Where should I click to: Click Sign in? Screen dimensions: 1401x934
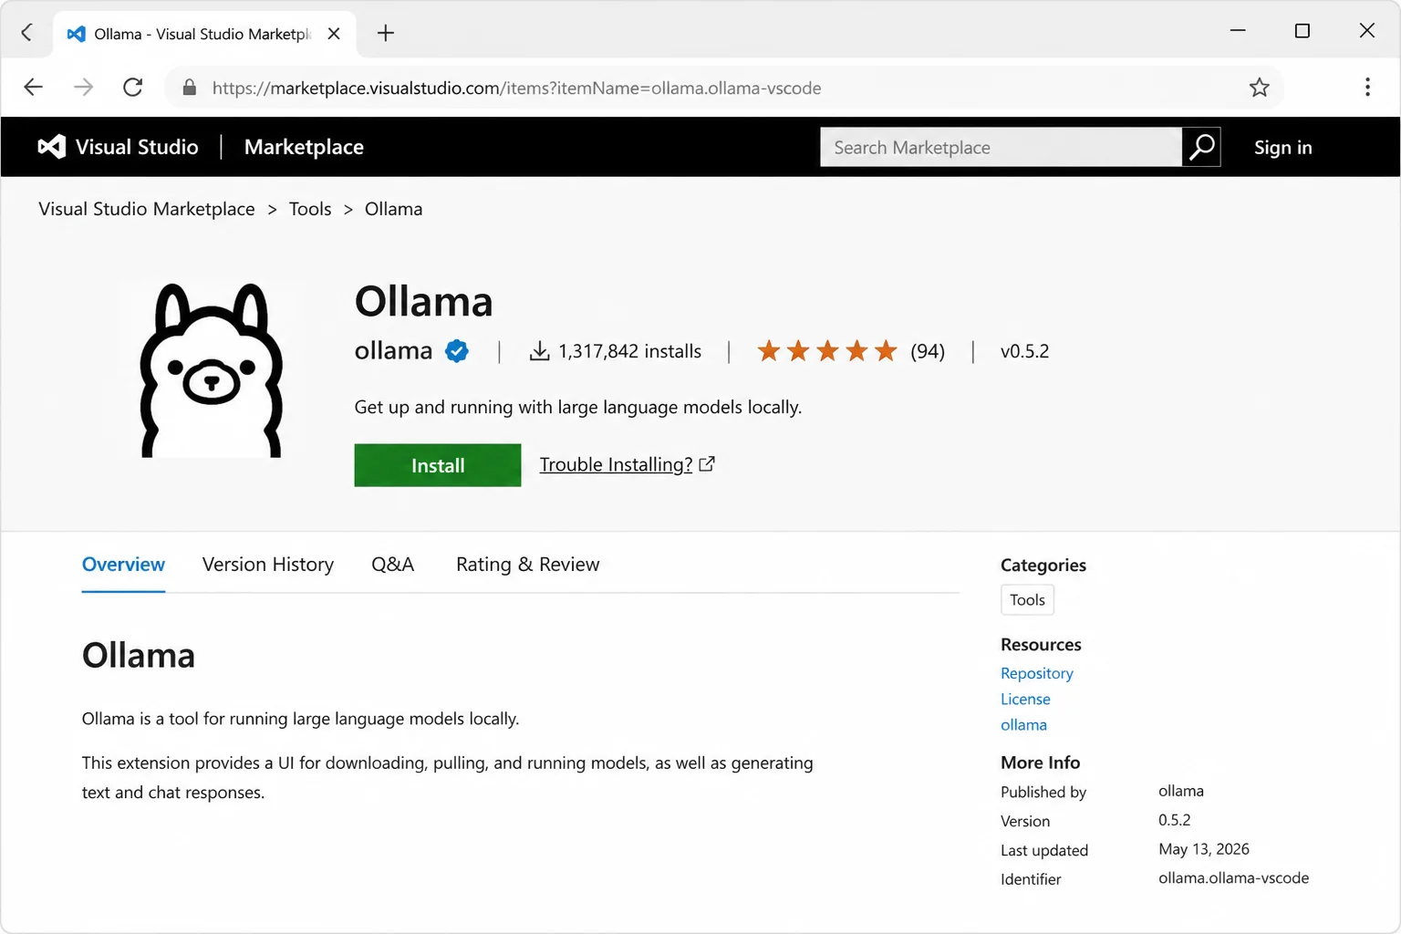(x=1282, y=148)
